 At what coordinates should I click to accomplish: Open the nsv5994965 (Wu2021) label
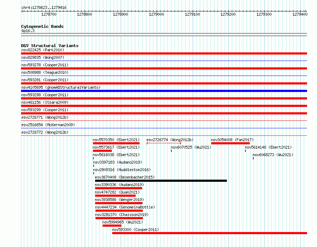click(x=123, y=222)
